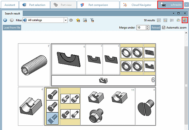Add a new tab with plus button
The width and height of the screenshot is (189, 130).
click(186, 5)
